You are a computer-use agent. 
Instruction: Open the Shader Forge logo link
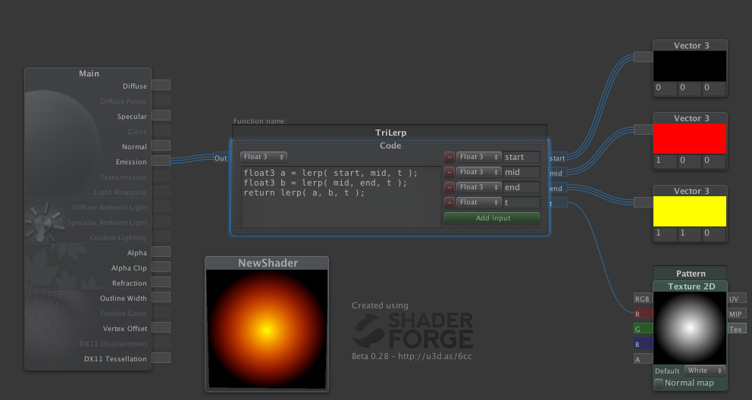pyautogui.click(x=412, y=331)
